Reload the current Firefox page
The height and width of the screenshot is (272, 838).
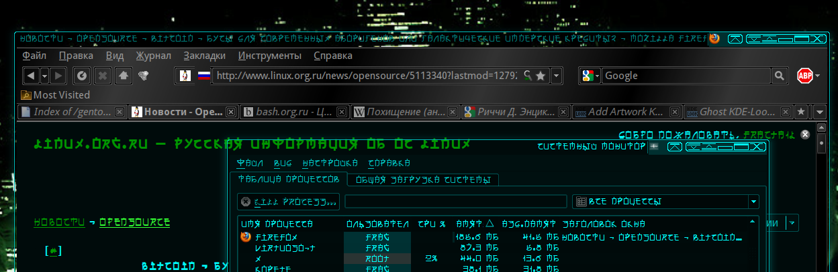coord(82,76)
